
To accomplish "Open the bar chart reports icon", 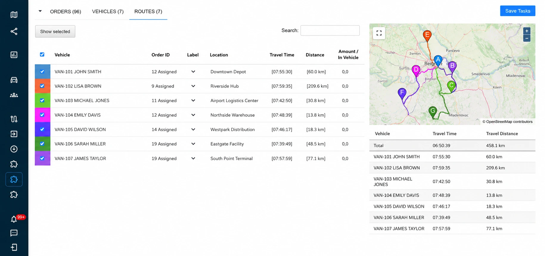I will [14, 55].
